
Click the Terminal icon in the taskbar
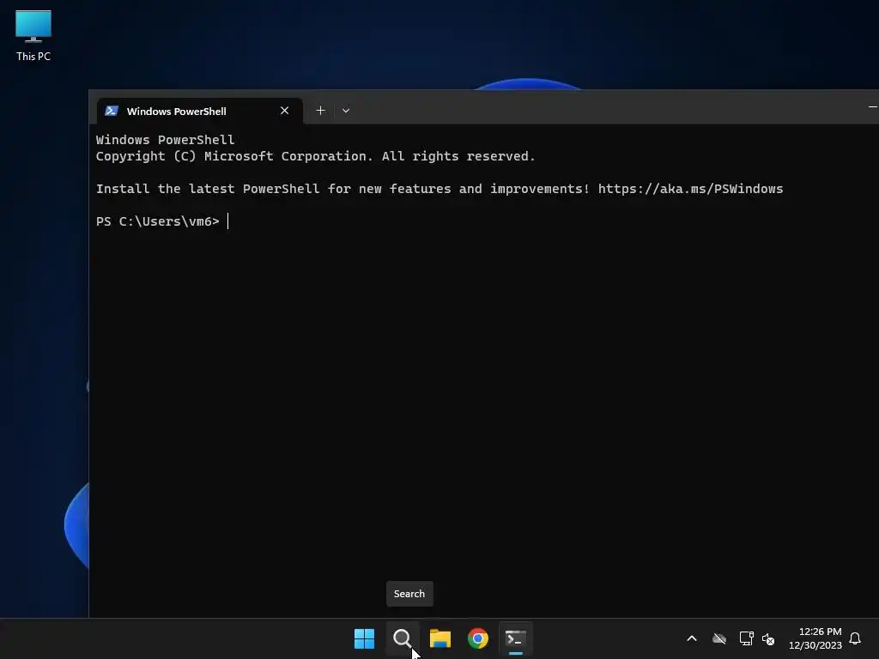point(516,638)
